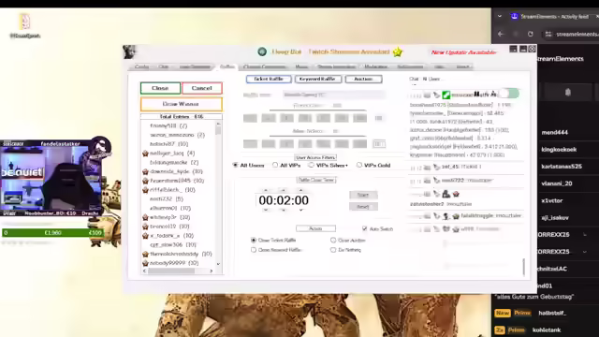The image size is (599, 337).
Task: Click the Total Entries header
Action: coord(181,116)
